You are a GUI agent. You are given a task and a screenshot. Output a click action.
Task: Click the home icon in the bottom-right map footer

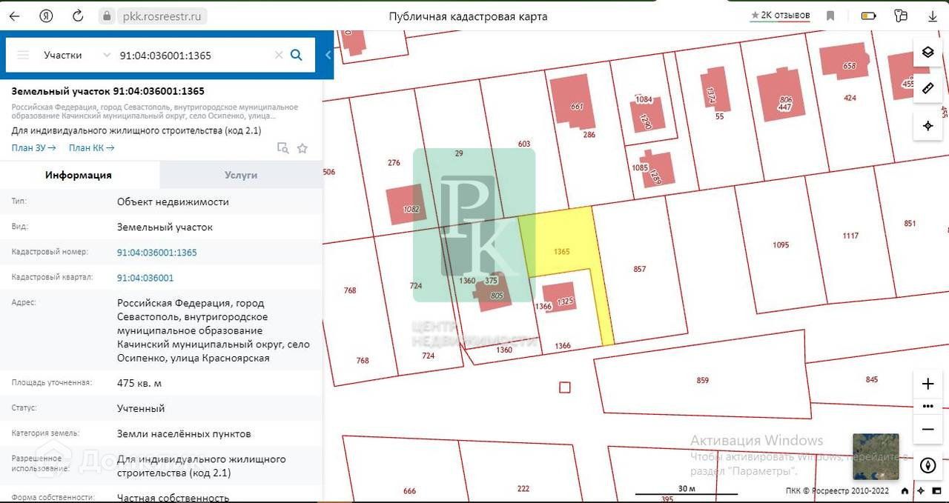905,490
